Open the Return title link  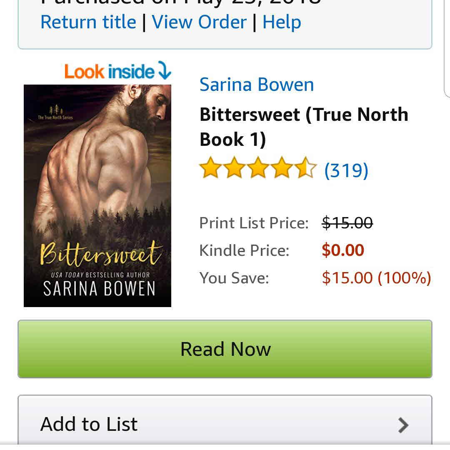[88, 22]
